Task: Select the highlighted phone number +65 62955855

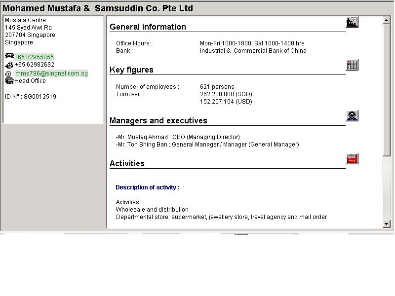Action: click(34, 57)
